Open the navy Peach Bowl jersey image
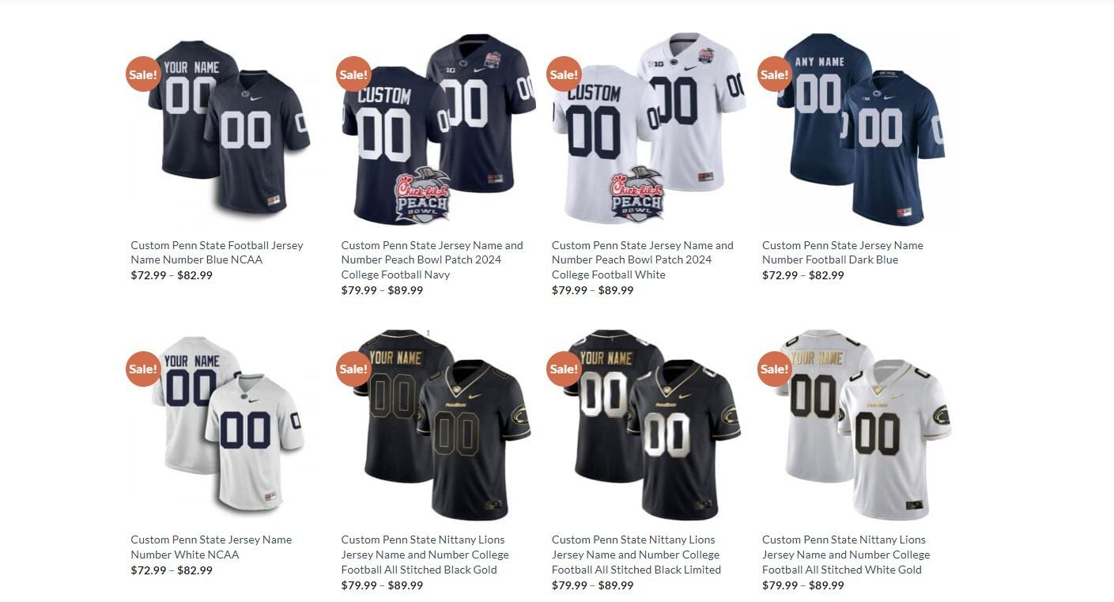Image resolution: width=1114 pixels, height=602 pixels. coord(439,129)
